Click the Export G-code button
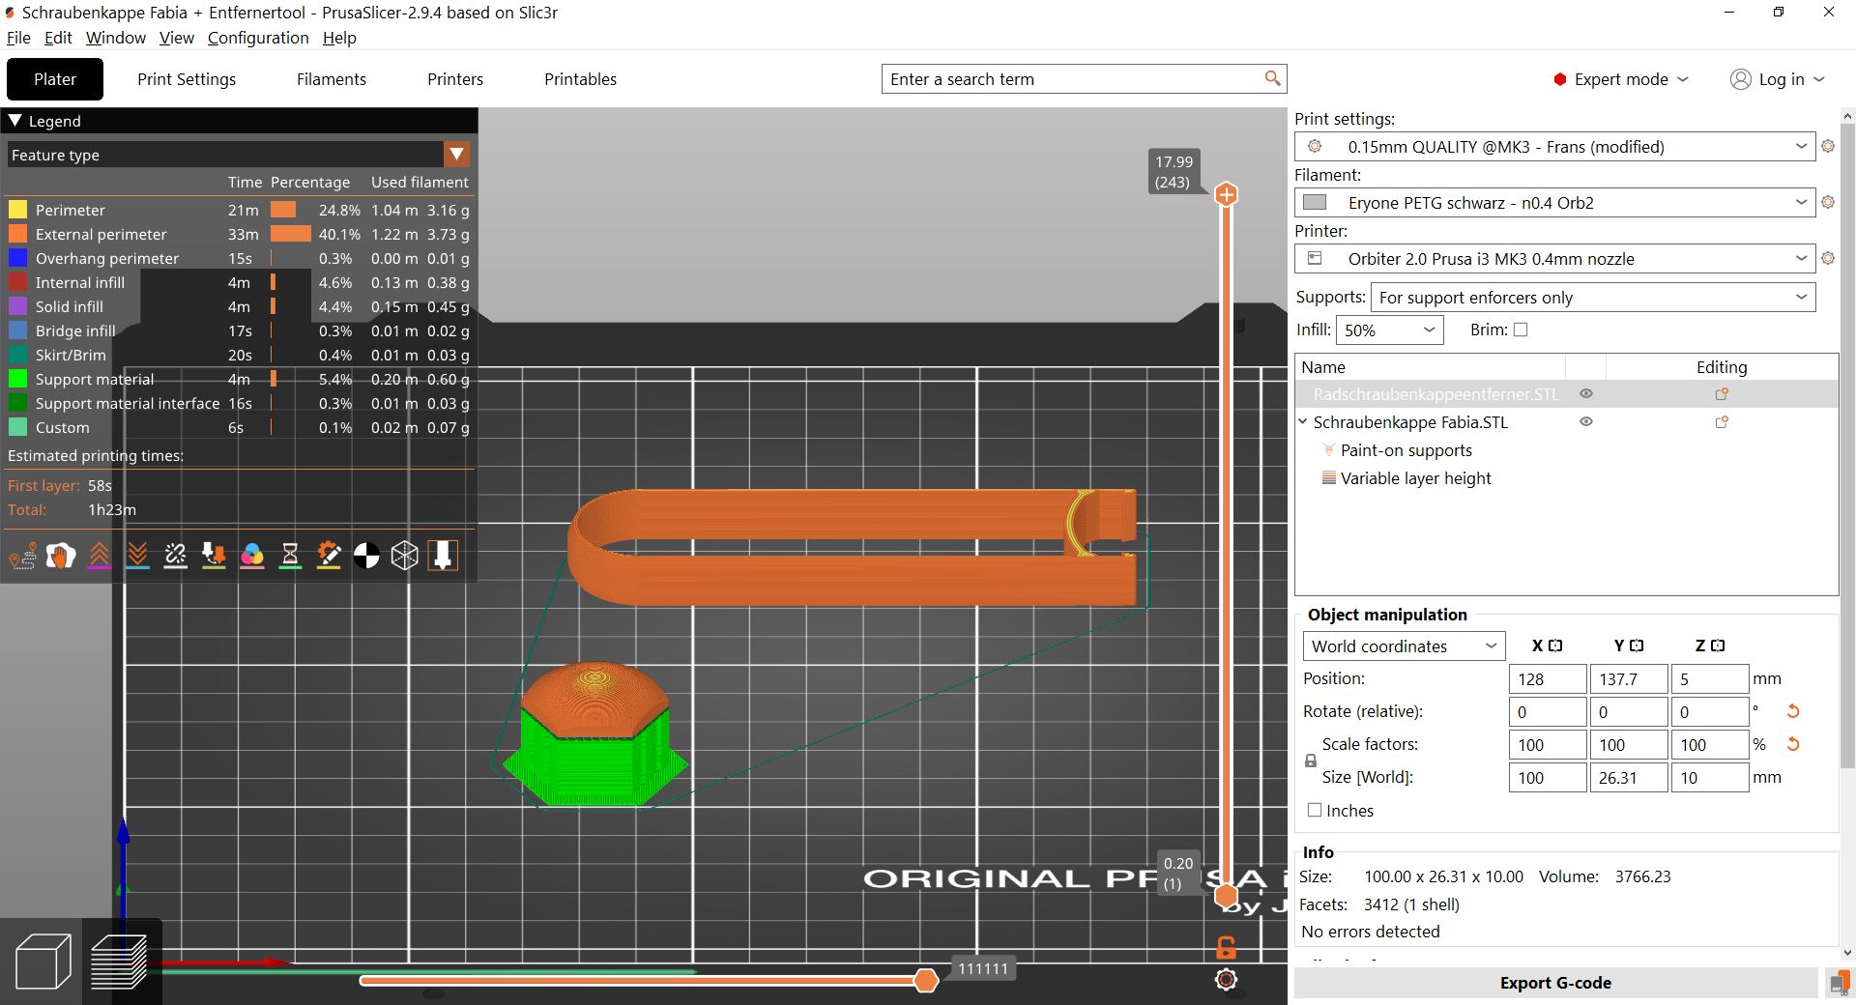The height and width of the screenshot is (1005, 1856). (1555, 983)
